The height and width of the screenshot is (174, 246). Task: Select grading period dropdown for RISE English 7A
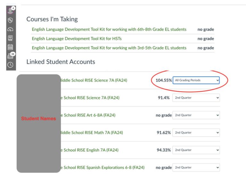tap(196, 150)
